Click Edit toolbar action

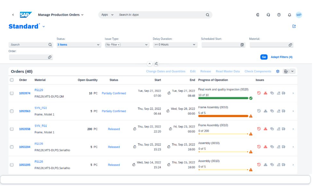pyautogui.click(x=193, y=71)
